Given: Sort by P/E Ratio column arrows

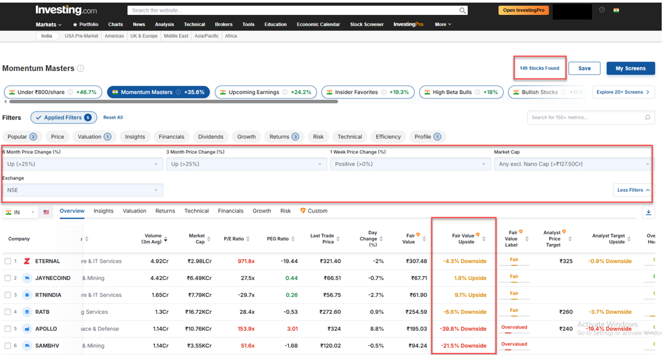Looking at the screenshot, I should pyautogui.click(x=248, y=239).
